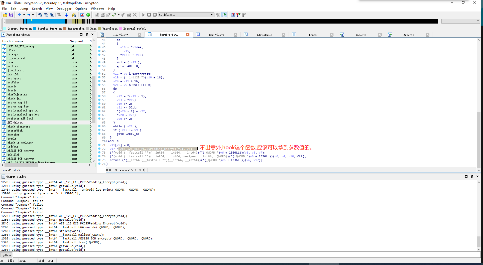Click the first binoculars search icon

click(x=40, y=15)
